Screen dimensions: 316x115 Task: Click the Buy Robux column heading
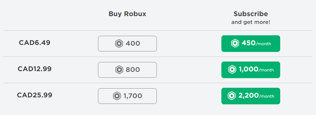tap(127, 14)
